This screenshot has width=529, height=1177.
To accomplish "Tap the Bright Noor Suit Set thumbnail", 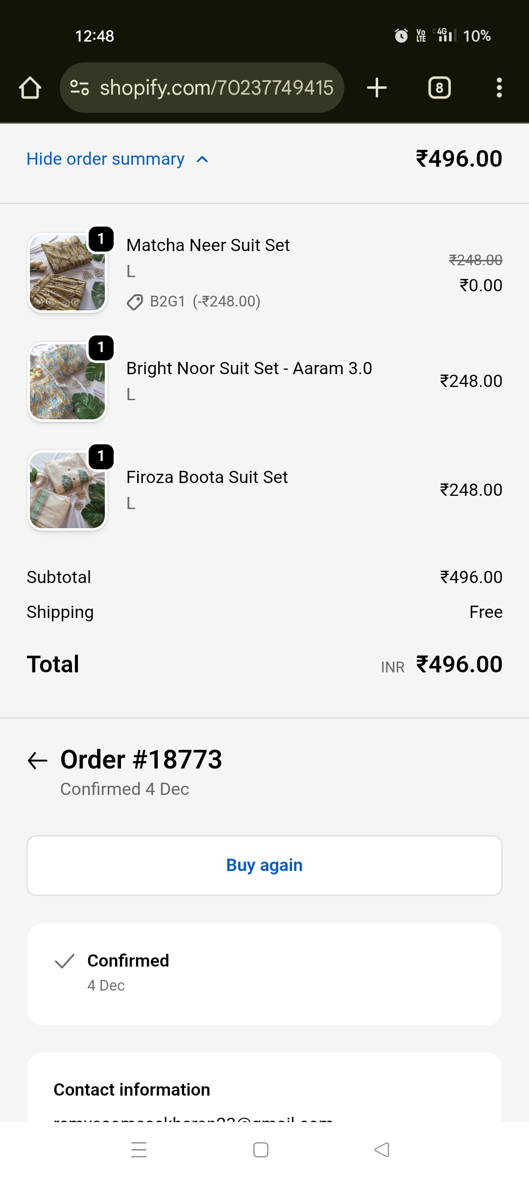I will pos(67,382).
